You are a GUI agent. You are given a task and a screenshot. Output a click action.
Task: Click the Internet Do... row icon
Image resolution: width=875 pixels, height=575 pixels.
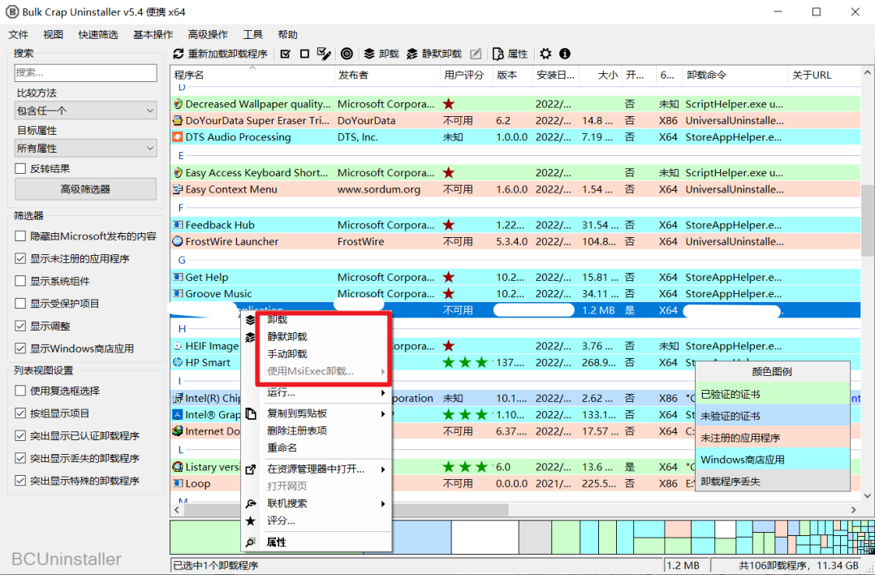pyautogui.click(x=178, y=431)
